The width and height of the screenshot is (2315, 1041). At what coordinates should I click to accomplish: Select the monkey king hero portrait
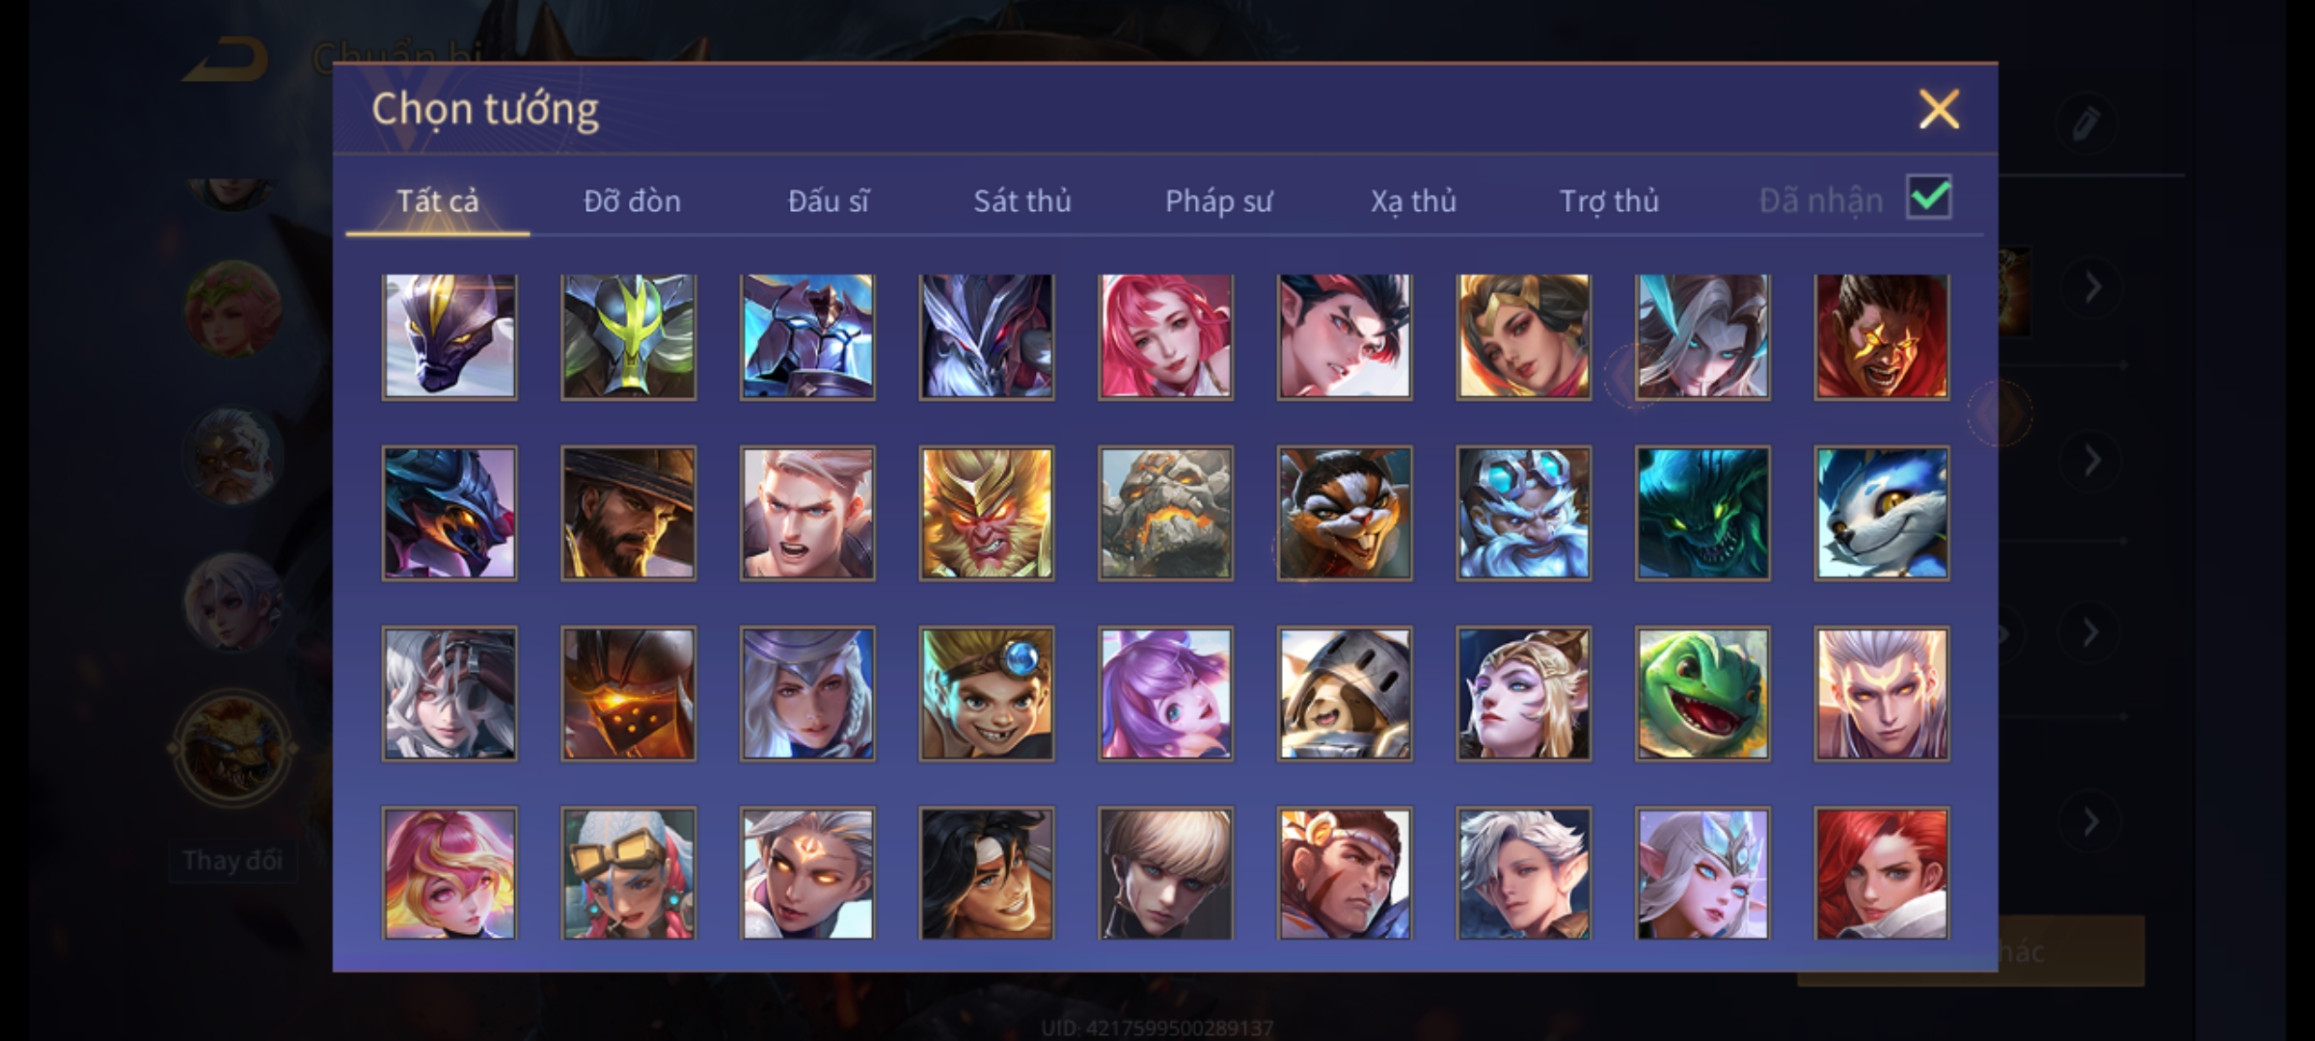click(x=986, y=513)
